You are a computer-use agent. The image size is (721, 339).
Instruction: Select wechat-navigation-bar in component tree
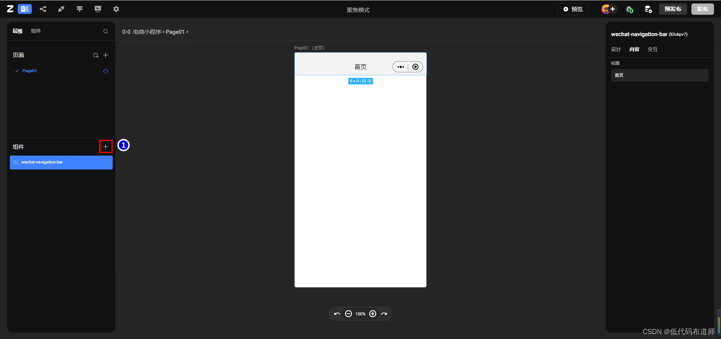61,162
